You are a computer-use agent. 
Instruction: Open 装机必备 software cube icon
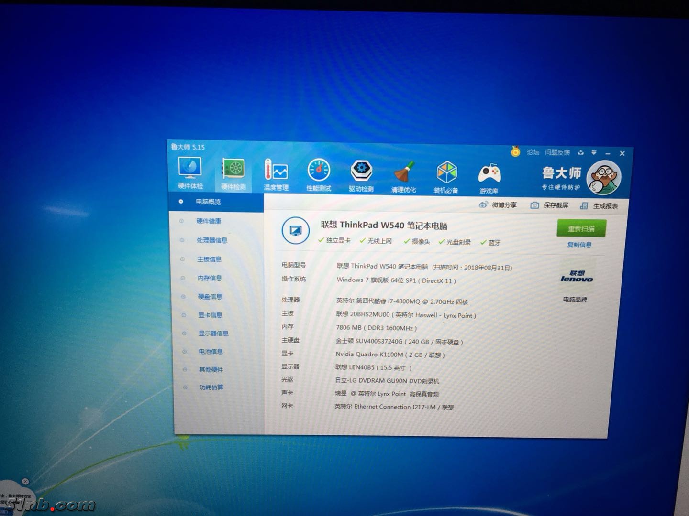446,175
